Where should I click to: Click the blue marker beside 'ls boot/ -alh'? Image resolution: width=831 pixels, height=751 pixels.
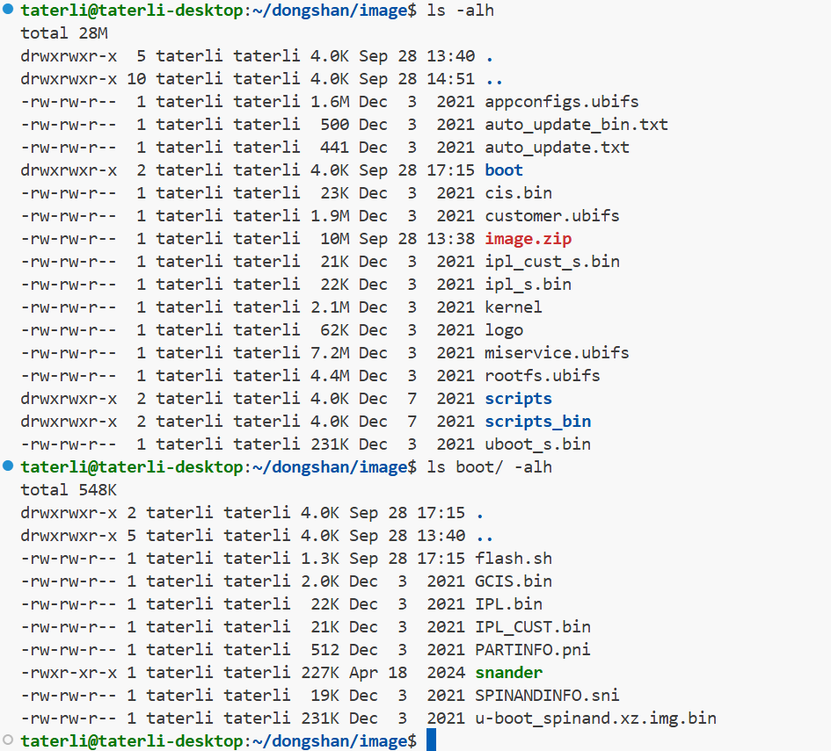coord(8,466)
